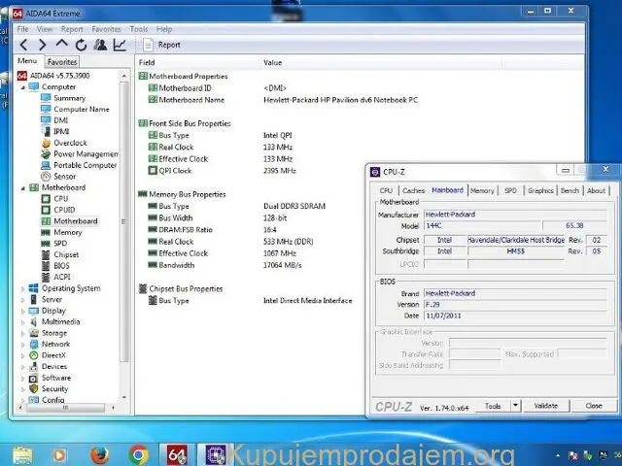
Task: Expand the Operating System tree node
Action: coord(23,288)
